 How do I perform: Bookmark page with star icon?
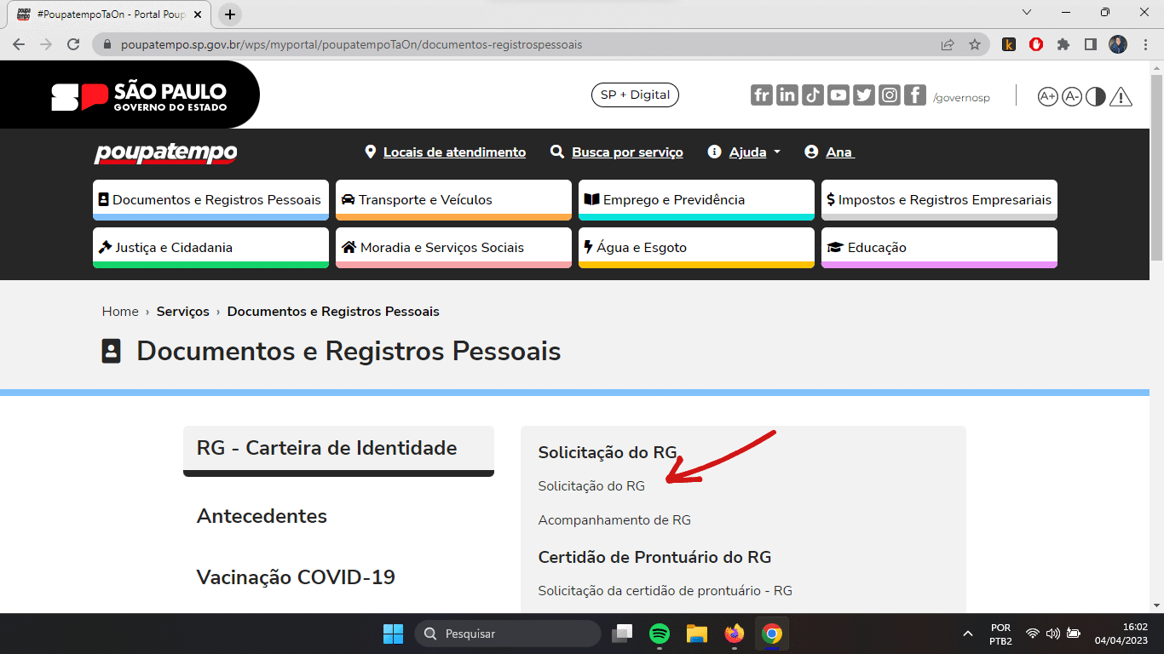pos(975,44)
